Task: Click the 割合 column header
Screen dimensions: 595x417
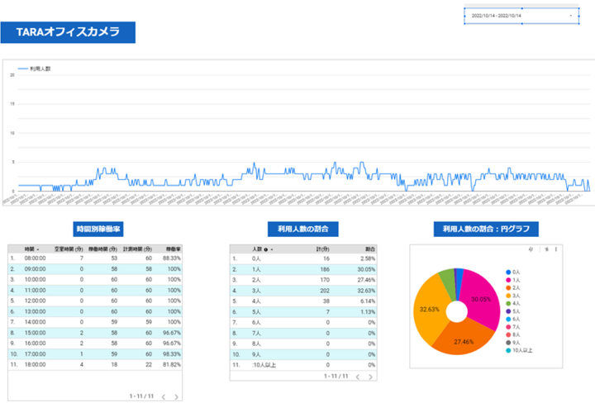Action: [369, 249]
